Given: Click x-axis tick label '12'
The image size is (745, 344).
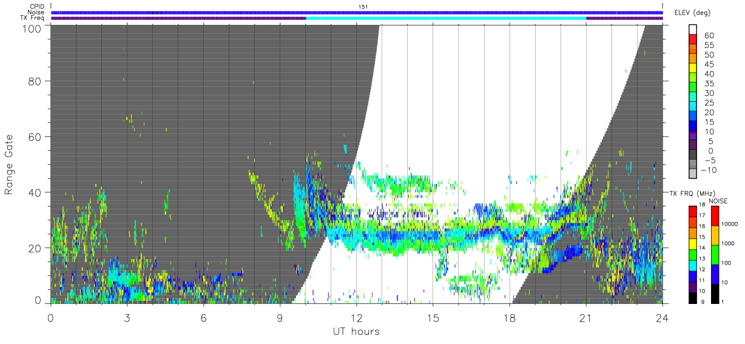Looking at the screenshot, I should (x=356, y=318).
